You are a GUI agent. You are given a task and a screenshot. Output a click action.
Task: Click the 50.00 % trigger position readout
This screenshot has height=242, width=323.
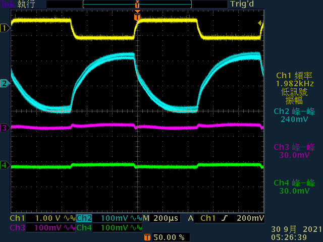coord(169,237)
